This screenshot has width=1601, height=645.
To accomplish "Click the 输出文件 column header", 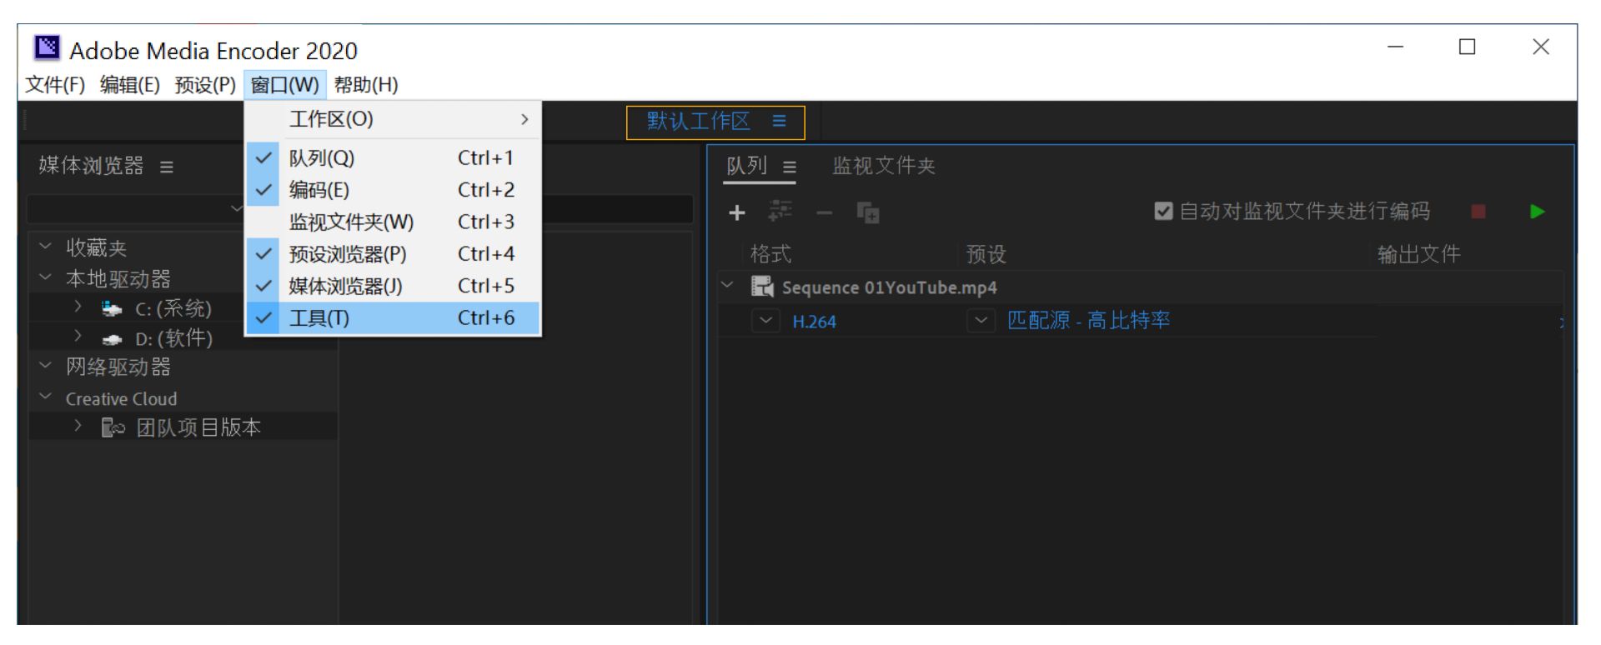I will pyautogui.click(x=1419, y=254).
